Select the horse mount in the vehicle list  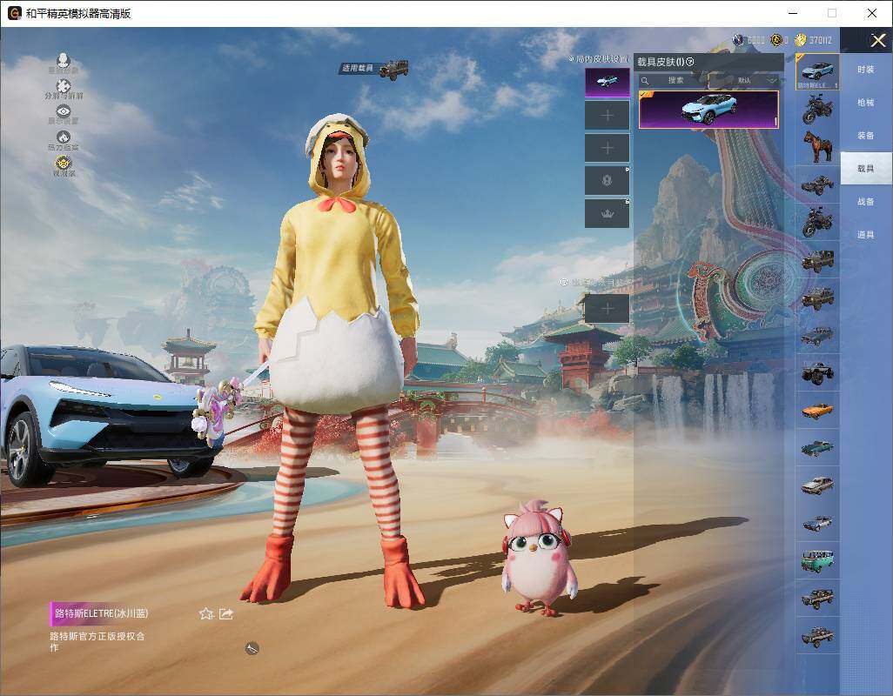[x=817, y=146]
